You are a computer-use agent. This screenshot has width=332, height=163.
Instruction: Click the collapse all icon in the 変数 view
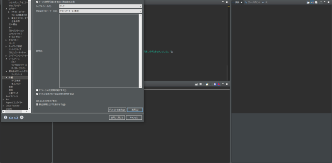(316, 2)
